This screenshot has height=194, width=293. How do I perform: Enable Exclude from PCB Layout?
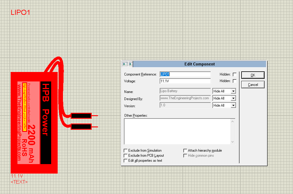[126, 155]
